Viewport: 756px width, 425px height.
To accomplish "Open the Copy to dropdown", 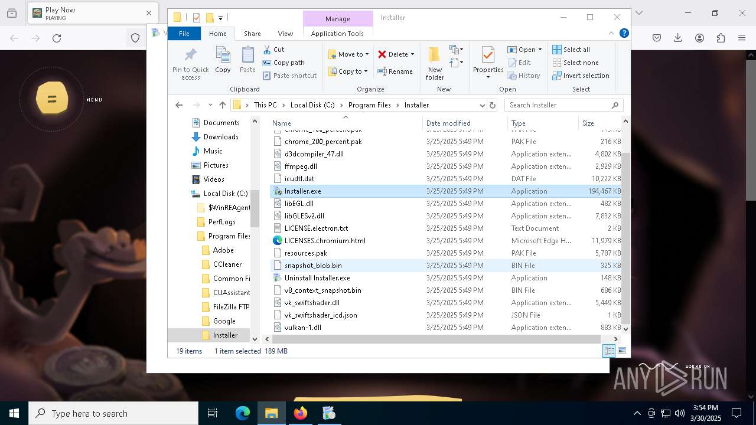I will click(348, 71).
